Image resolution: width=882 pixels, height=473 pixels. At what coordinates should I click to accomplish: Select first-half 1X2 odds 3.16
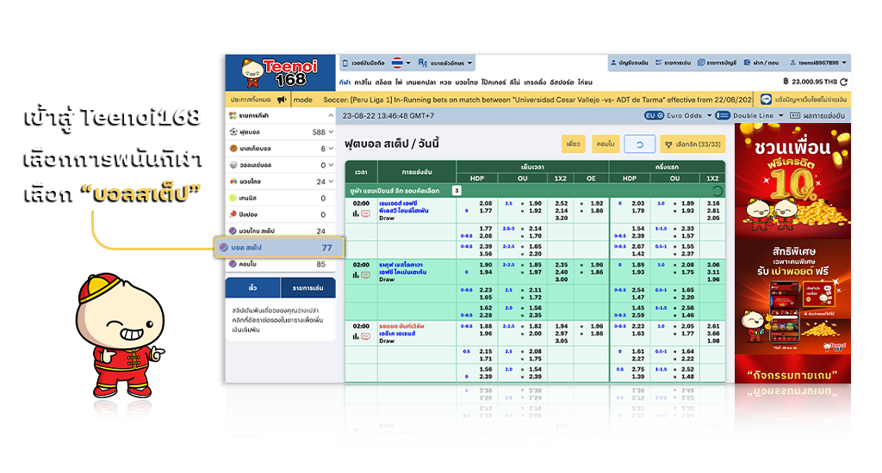[x=713, y=203]
